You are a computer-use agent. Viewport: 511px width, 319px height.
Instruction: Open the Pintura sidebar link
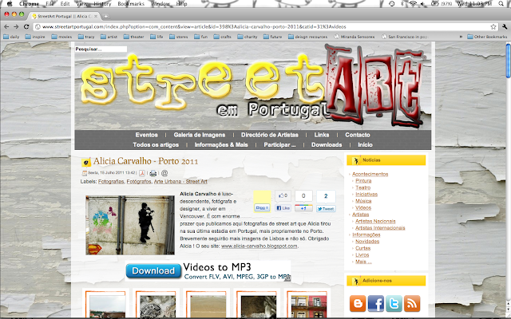tap(363, 181)
